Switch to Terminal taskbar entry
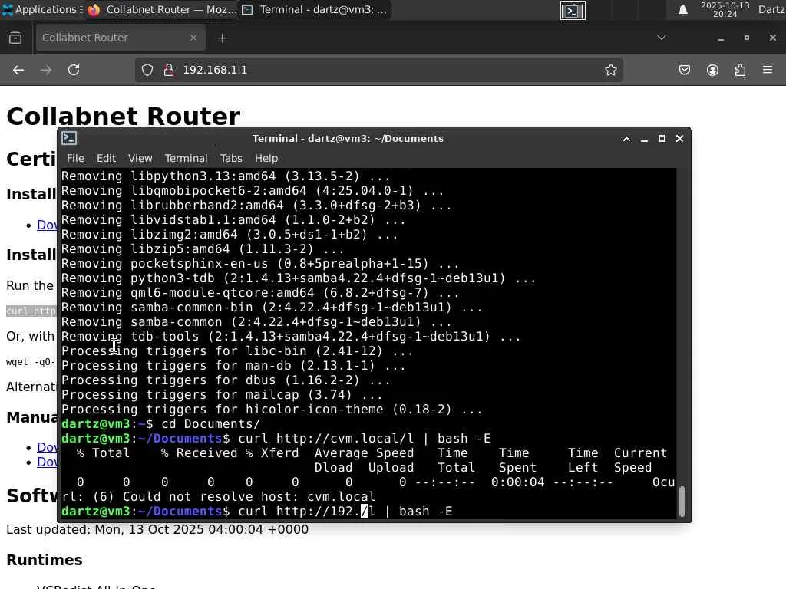The width and height of the screenshot is (786, 589). point(315,9)
